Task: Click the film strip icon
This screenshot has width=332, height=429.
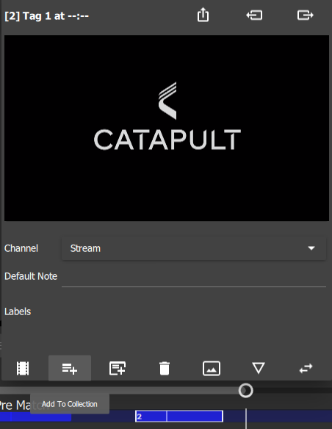Action: click(23, 368)
